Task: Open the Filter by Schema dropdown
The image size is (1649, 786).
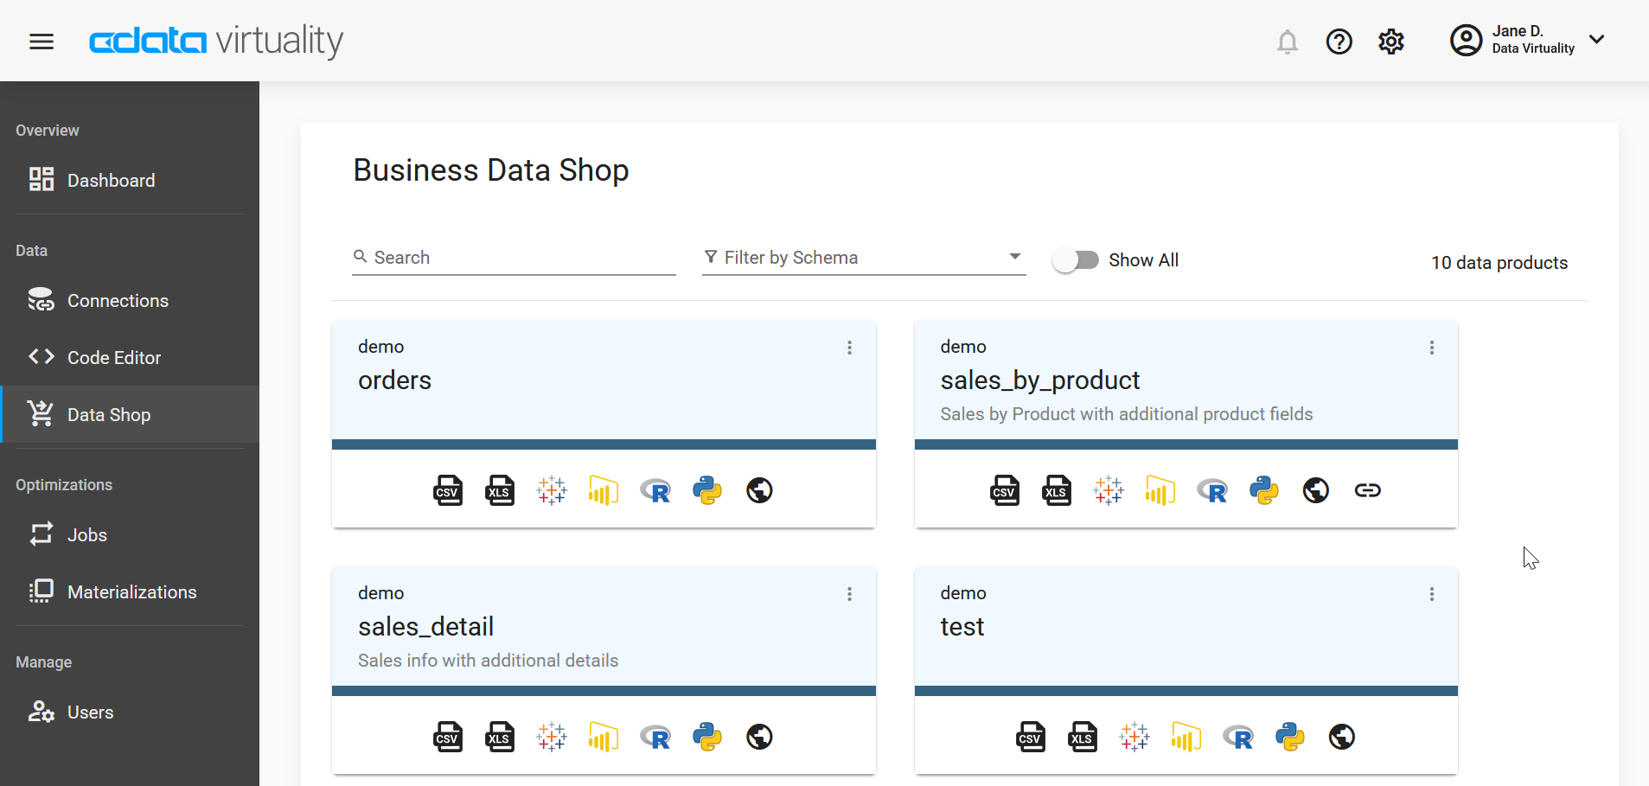Action: point(1014,257)
